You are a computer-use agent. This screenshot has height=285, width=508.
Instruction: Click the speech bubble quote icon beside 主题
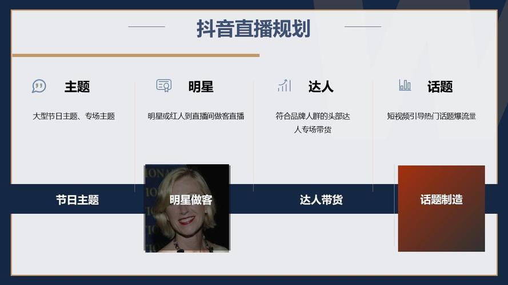[x=39, y=86]
